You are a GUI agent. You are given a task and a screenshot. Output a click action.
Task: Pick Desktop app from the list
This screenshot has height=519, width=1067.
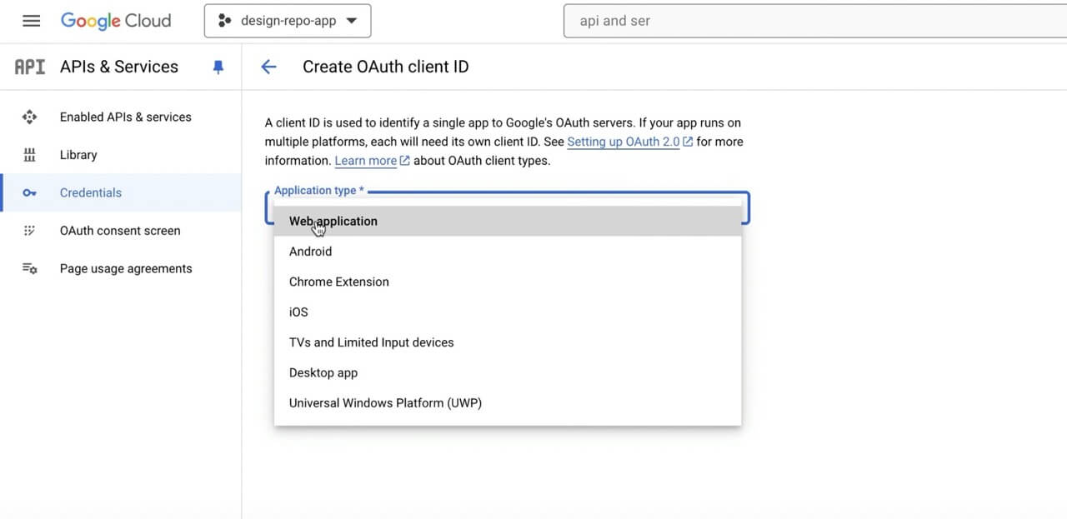coord(323,372)
